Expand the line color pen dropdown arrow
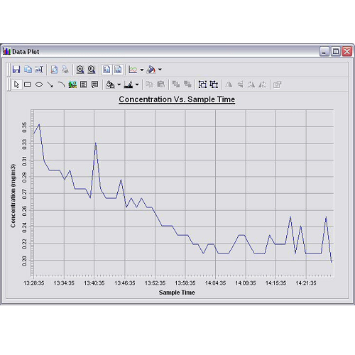The width and height of the screenshot is (355, 355). coord(137,84)
